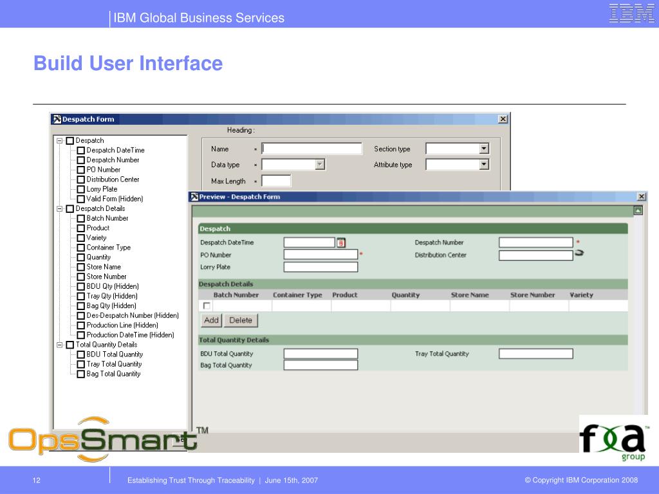
Task: Click the Despatch Form window title icon
Action: click(x=57, y=119)
